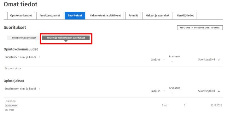Go to the Ryhmät tab
Image resolution: width=227 pixels, height=115 pixels.
point(133,15)
